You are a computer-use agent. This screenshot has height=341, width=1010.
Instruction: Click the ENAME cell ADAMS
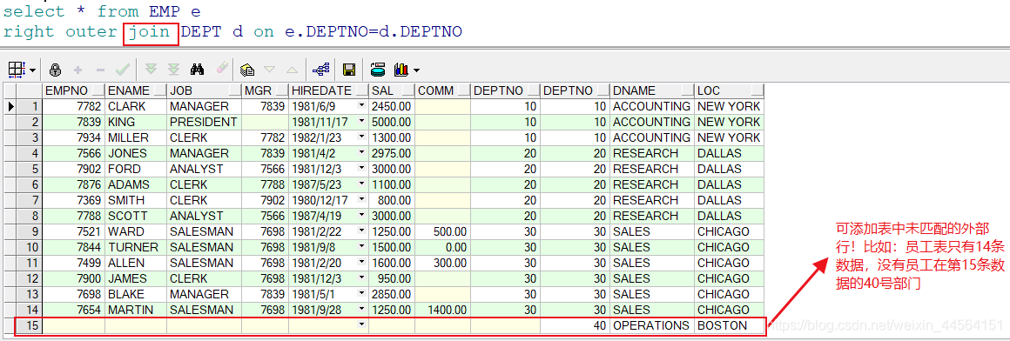[x=136, y=184]
